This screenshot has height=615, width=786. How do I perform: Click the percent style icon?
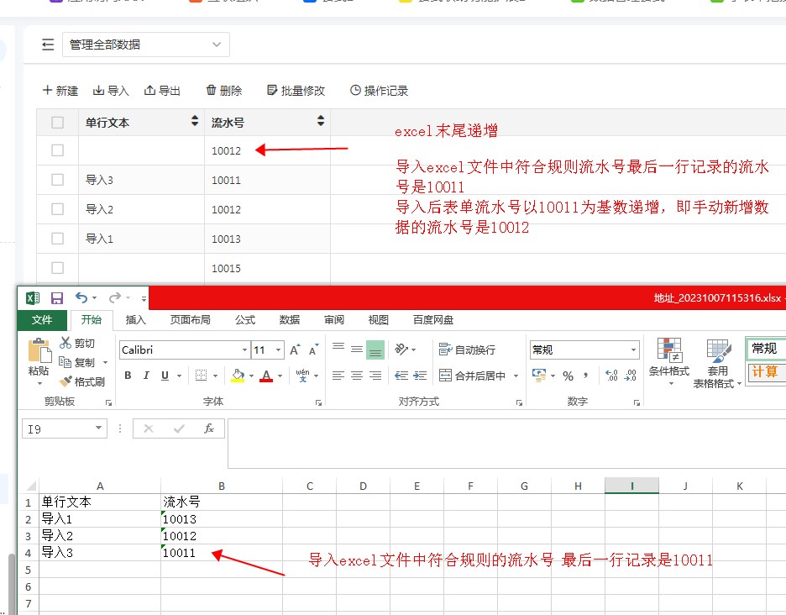tap(569, 376)
